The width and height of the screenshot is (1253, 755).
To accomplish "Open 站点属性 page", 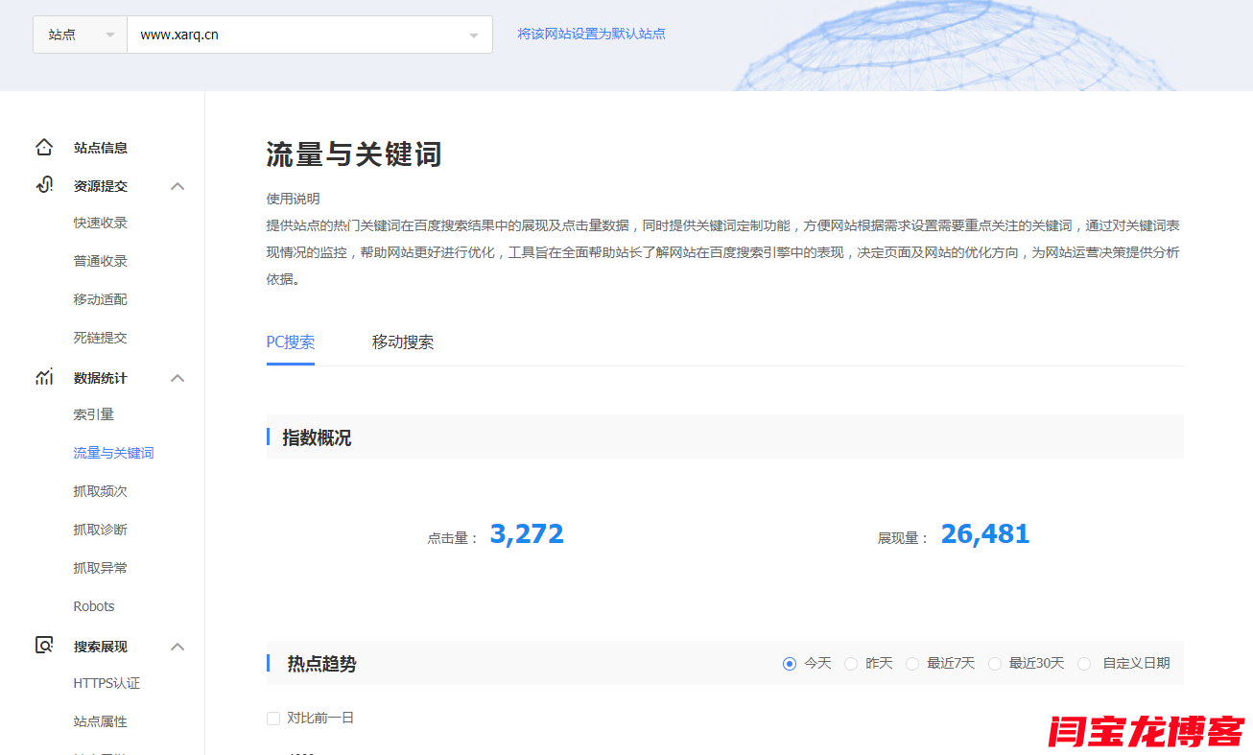I will [x=101, y=721].
